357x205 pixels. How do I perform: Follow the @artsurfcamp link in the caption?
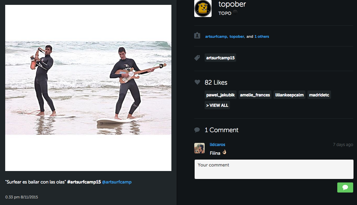[x=117, y=181]
